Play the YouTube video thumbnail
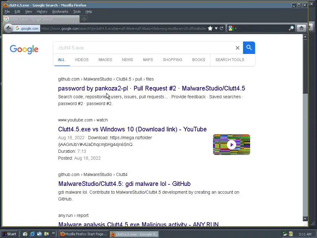 click(232, 144)
